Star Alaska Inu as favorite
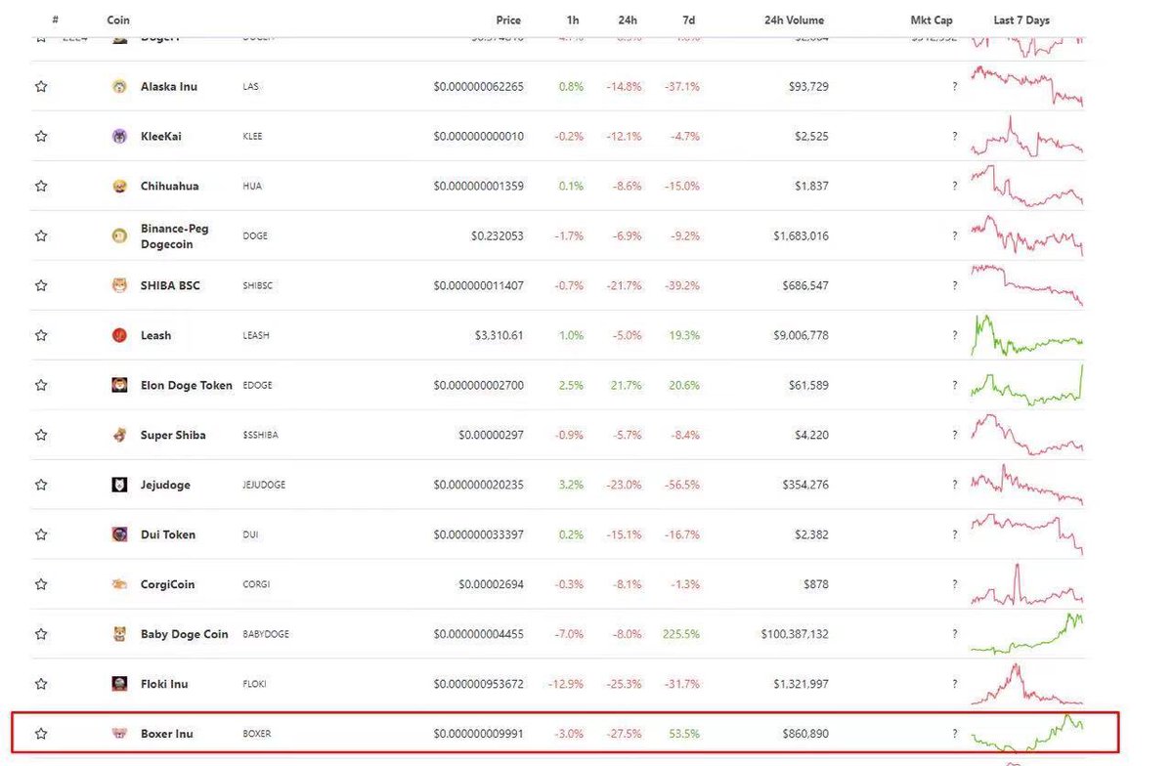1173x766 pixels. tap(41, 87)
